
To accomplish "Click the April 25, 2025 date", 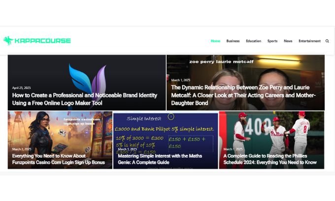I will click(x=21, y=88).
